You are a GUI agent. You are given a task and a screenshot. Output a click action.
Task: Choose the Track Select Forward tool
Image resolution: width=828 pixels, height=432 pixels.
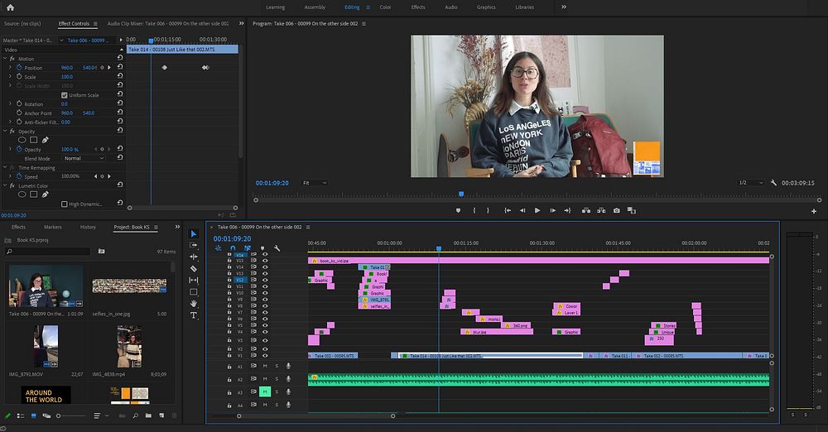194,246
